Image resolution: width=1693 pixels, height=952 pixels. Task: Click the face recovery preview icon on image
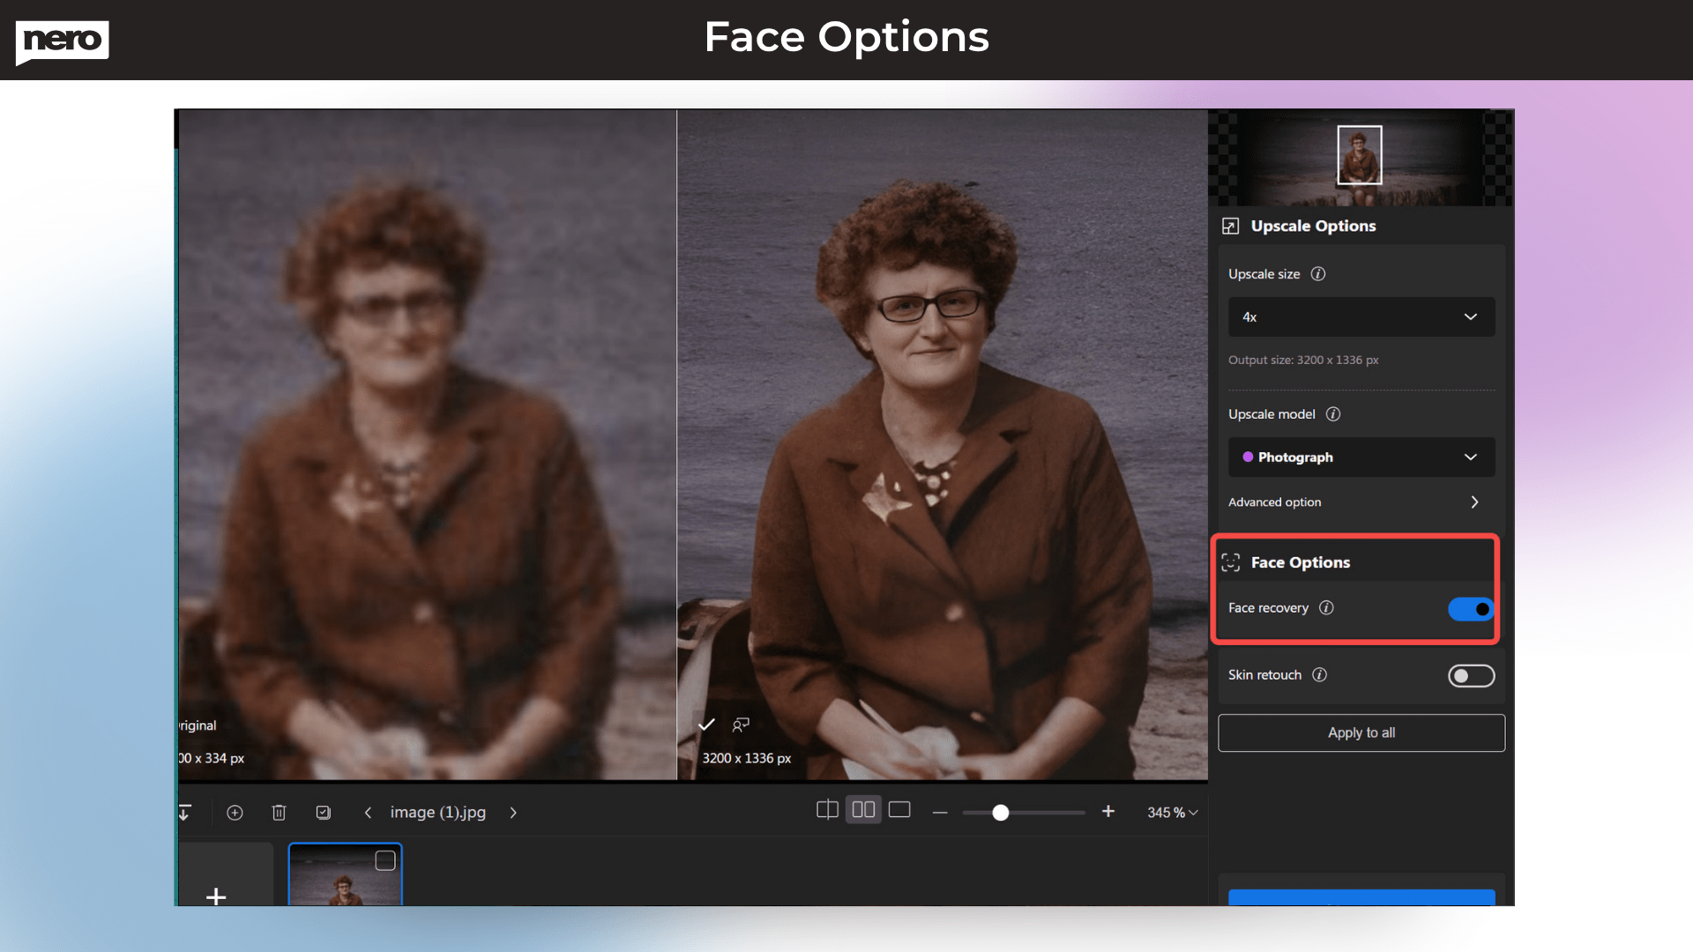tap(741, 725)
